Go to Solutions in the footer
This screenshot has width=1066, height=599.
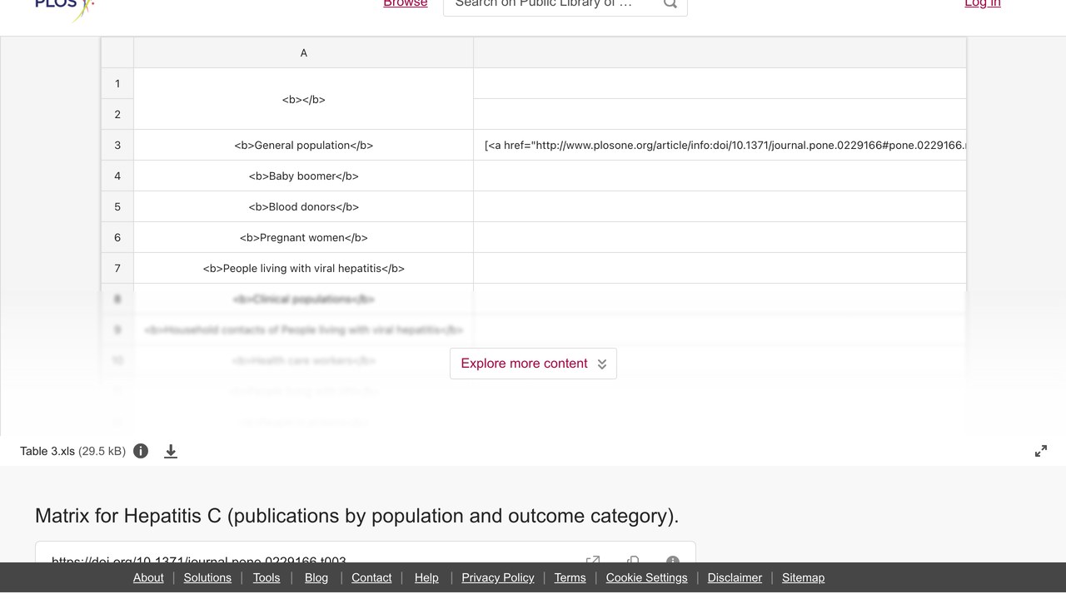point(207,577)
